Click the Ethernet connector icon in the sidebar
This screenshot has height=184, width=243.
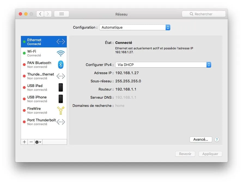tap(60, 41)
